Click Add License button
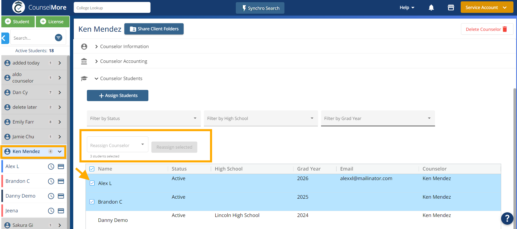Image resolution: width=517 pixels, height=229 pixels. click(x=52, y=22)
